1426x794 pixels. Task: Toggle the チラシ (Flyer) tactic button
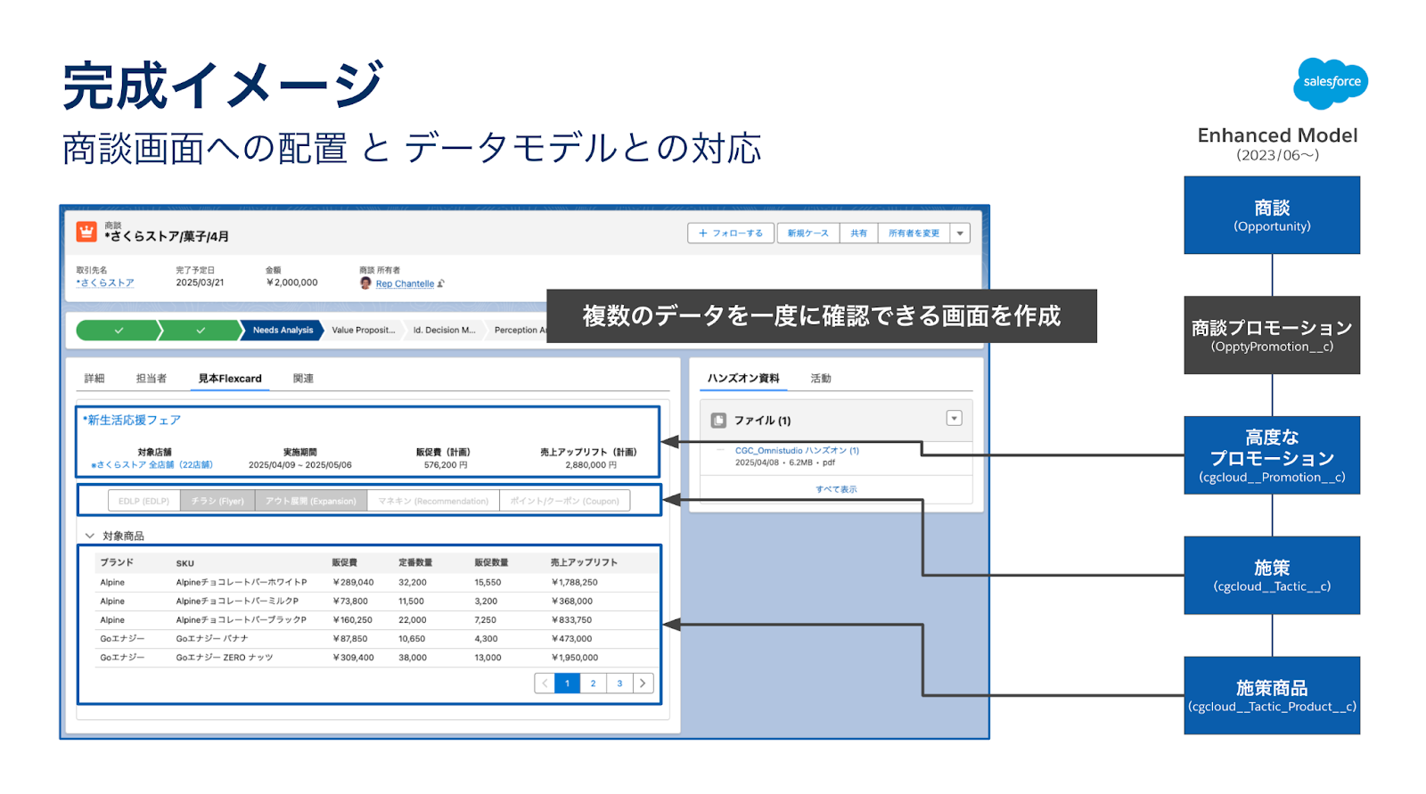[x=217, y=501]
